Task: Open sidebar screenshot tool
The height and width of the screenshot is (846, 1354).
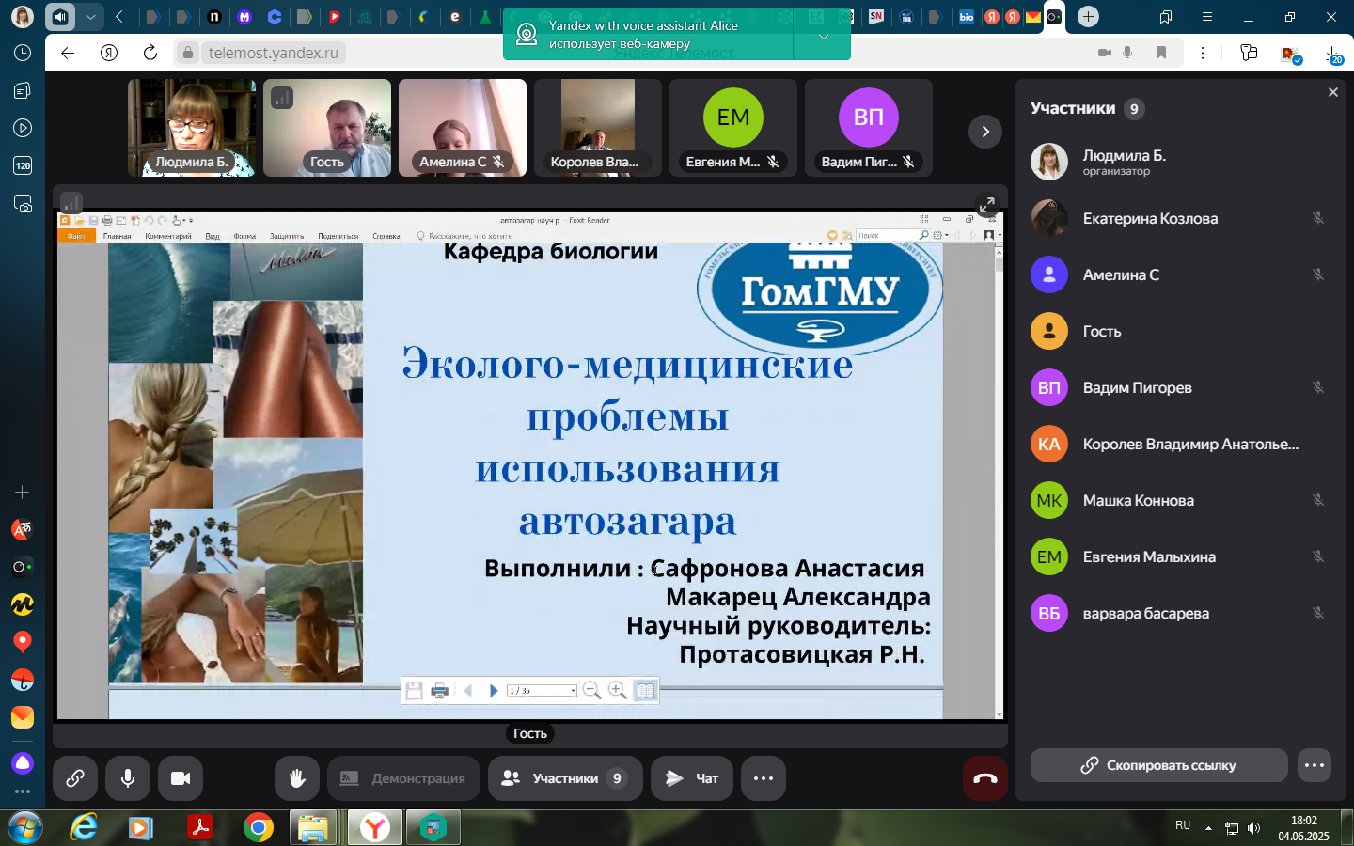Action: (x=23, y=204)
